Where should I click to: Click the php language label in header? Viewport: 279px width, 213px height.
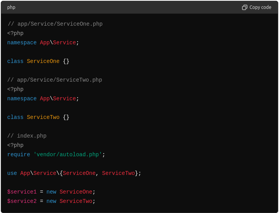[x=11, y=7]
